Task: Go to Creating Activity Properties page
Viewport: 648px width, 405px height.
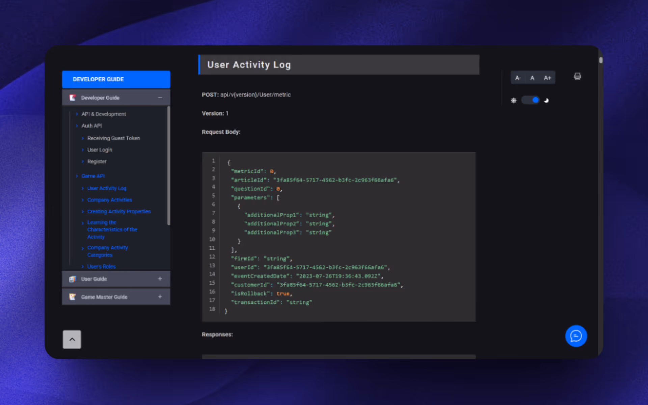Action: (x=119, y=211)
